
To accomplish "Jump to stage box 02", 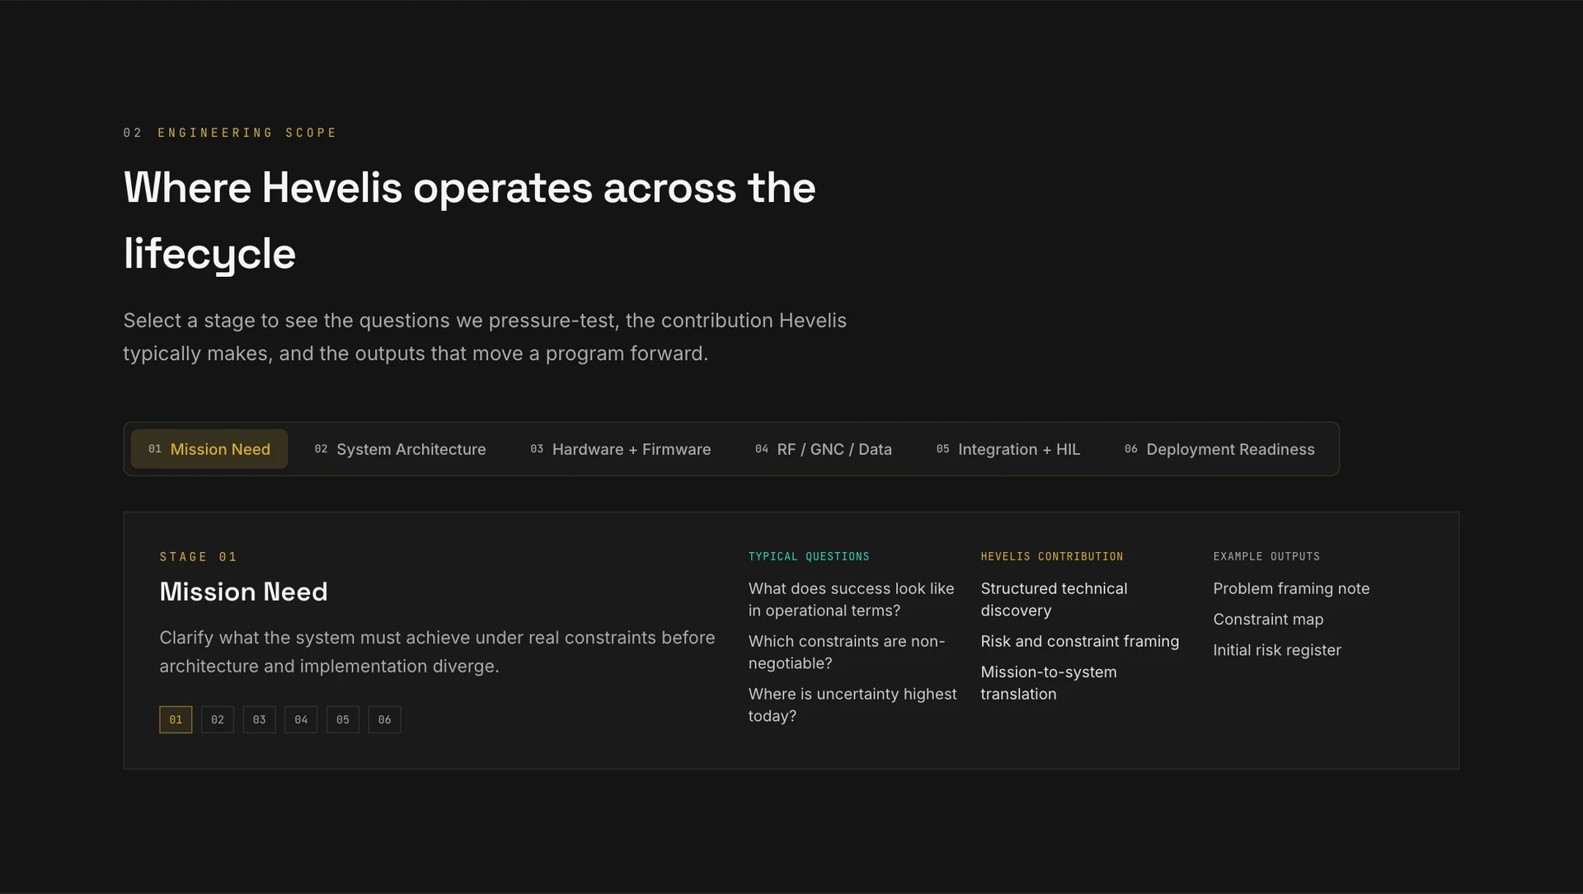I will coord(218,719).
